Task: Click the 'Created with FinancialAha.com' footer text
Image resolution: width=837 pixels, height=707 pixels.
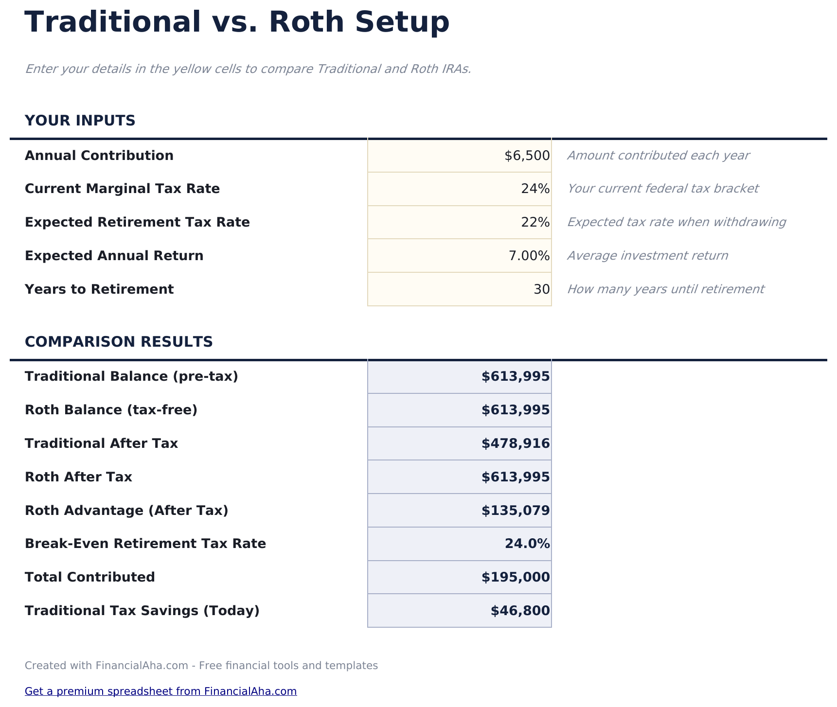Action: click(x=201, y=665)
